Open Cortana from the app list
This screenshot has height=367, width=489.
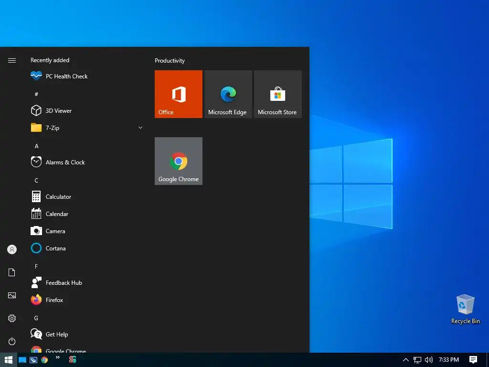pyautogui.click(x=86, y=248)
